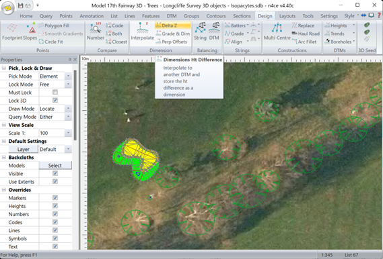Open the Pick Mode dropdown

tap(68, 76)
